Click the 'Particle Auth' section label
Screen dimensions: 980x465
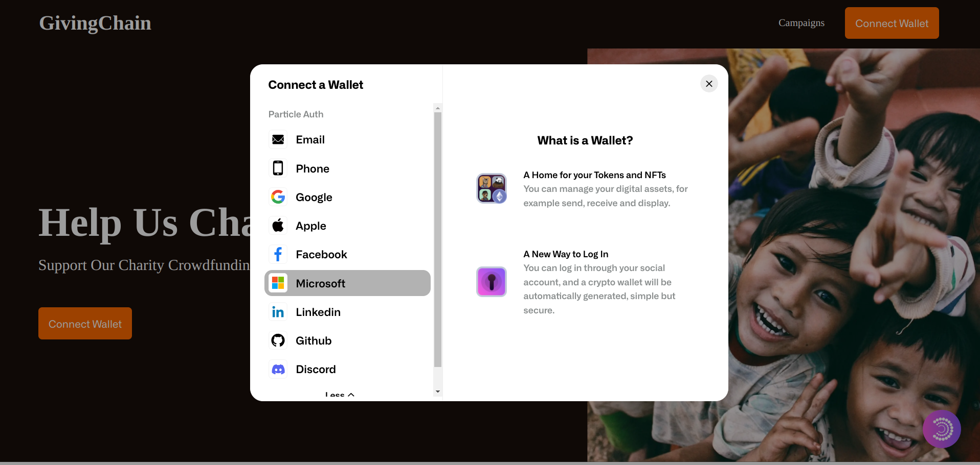[x=296, y=114]
